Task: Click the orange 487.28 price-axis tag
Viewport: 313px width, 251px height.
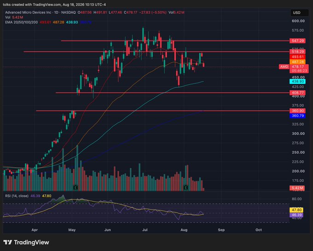Action: (x=297, y=62)
